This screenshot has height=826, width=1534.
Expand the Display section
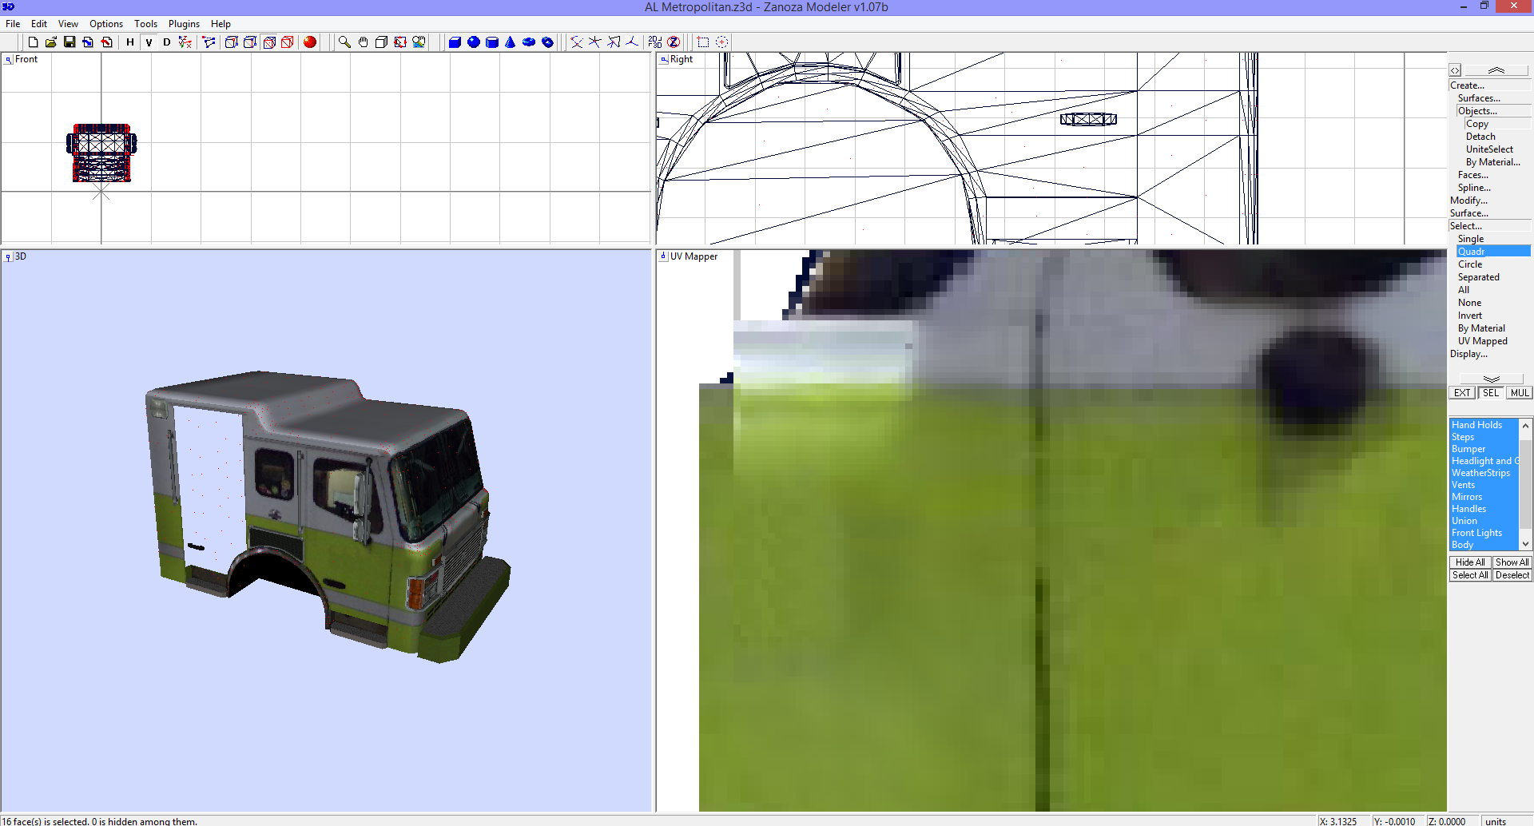click(x=1469, y=354)
